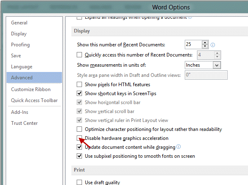The width and height of the screenshot is (248, 185).
Task: Select the Advanced category
Action: pyautogui.click(x=34, y=77)
